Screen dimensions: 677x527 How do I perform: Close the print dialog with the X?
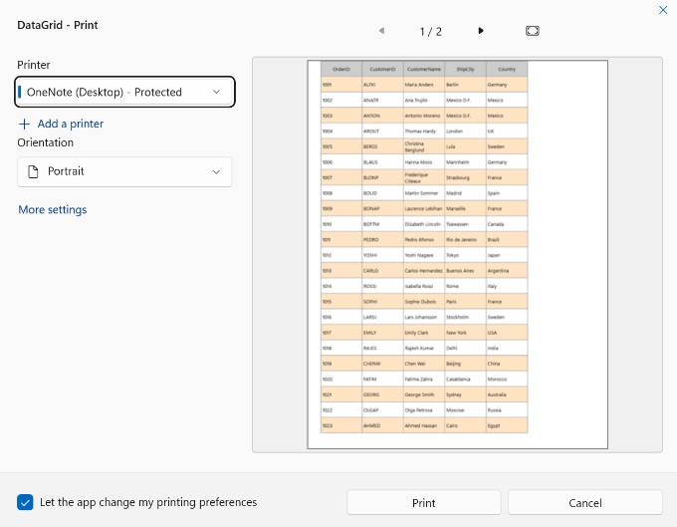(x=663, y=10)
